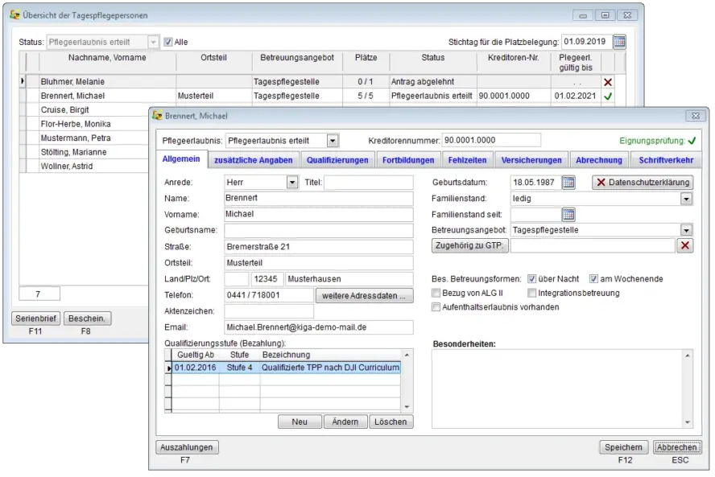715x477 pixels.
Task: Uncheck the über Nacht checkbox
Action: (x=530, y=279)
